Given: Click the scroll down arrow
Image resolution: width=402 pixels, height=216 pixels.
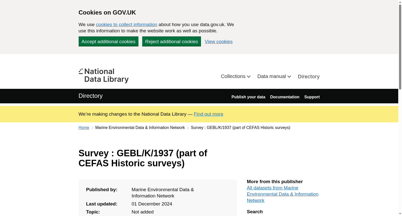Looking at the screenshot, I should point(400,214).
